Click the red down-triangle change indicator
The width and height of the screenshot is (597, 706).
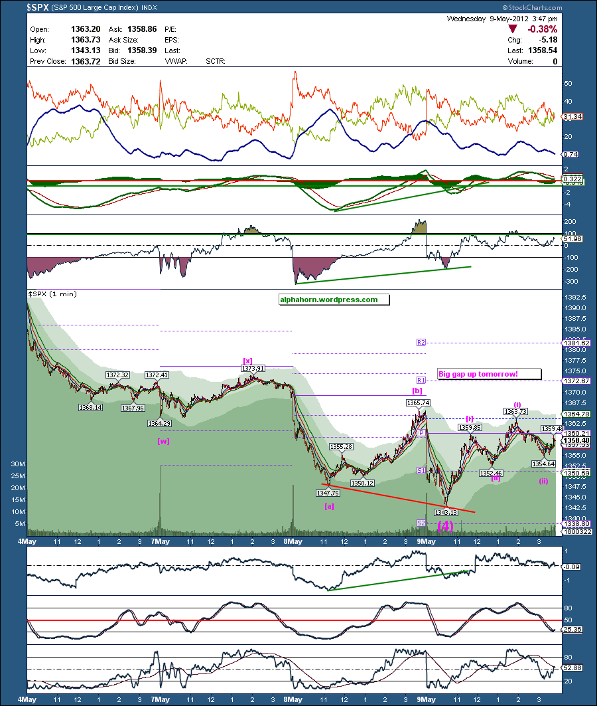pos(512,29)
